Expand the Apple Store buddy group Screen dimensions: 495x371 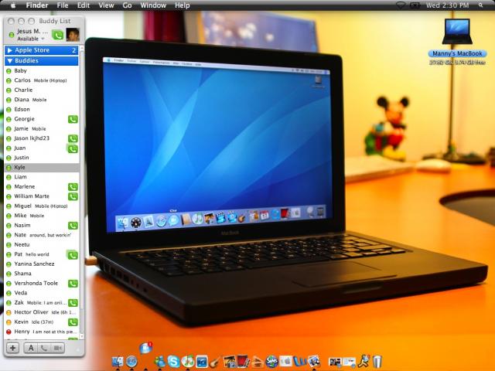coord(10,50)
